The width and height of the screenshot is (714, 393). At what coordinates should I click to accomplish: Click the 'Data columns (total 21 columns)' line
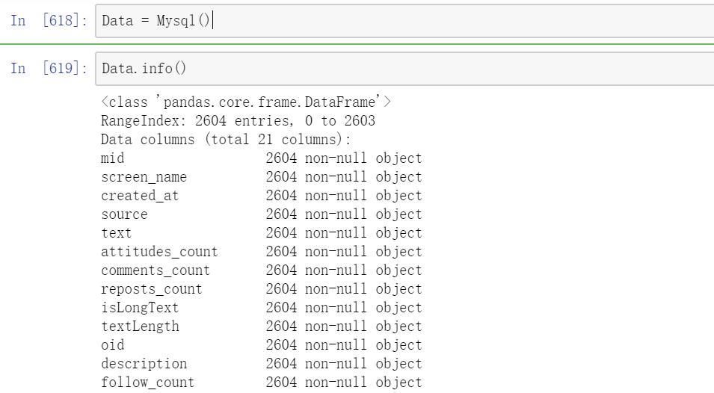(x=226, y=140)
